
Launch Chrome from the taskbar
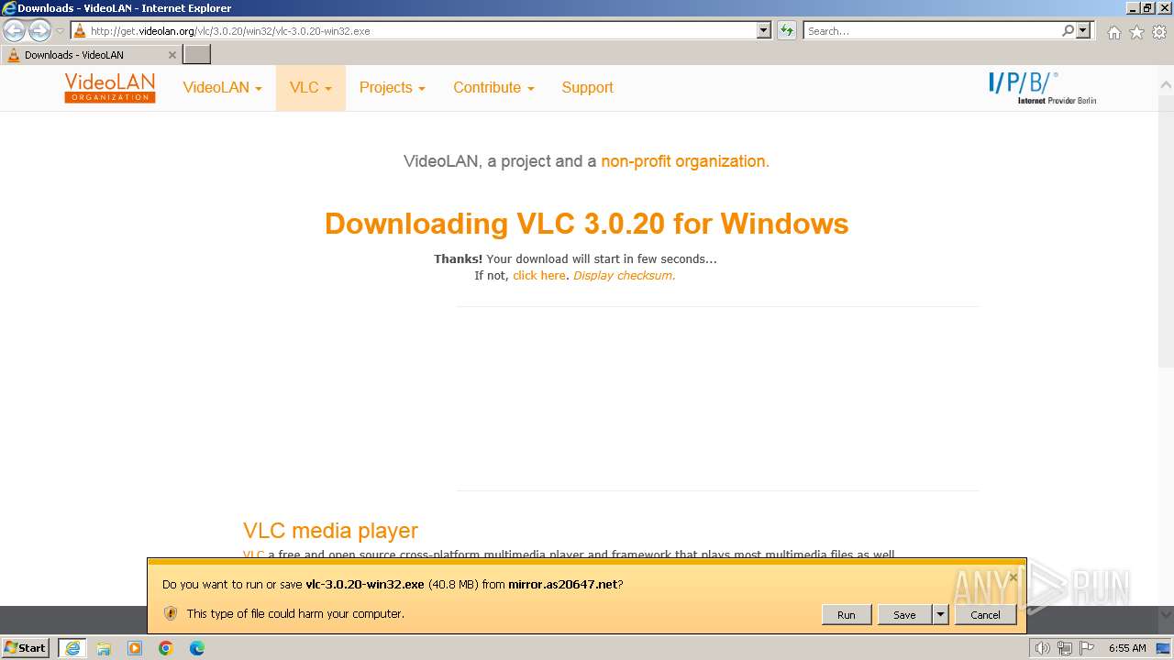[x=166, y=648]
